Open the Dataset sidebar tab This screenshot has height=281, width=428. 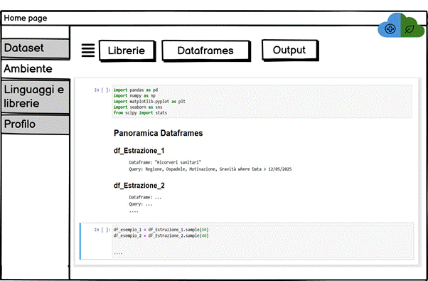point(36,48)
